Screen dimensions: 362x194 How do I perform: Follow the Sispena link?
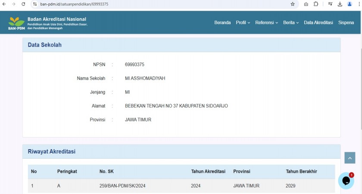(x=346, y=22)
